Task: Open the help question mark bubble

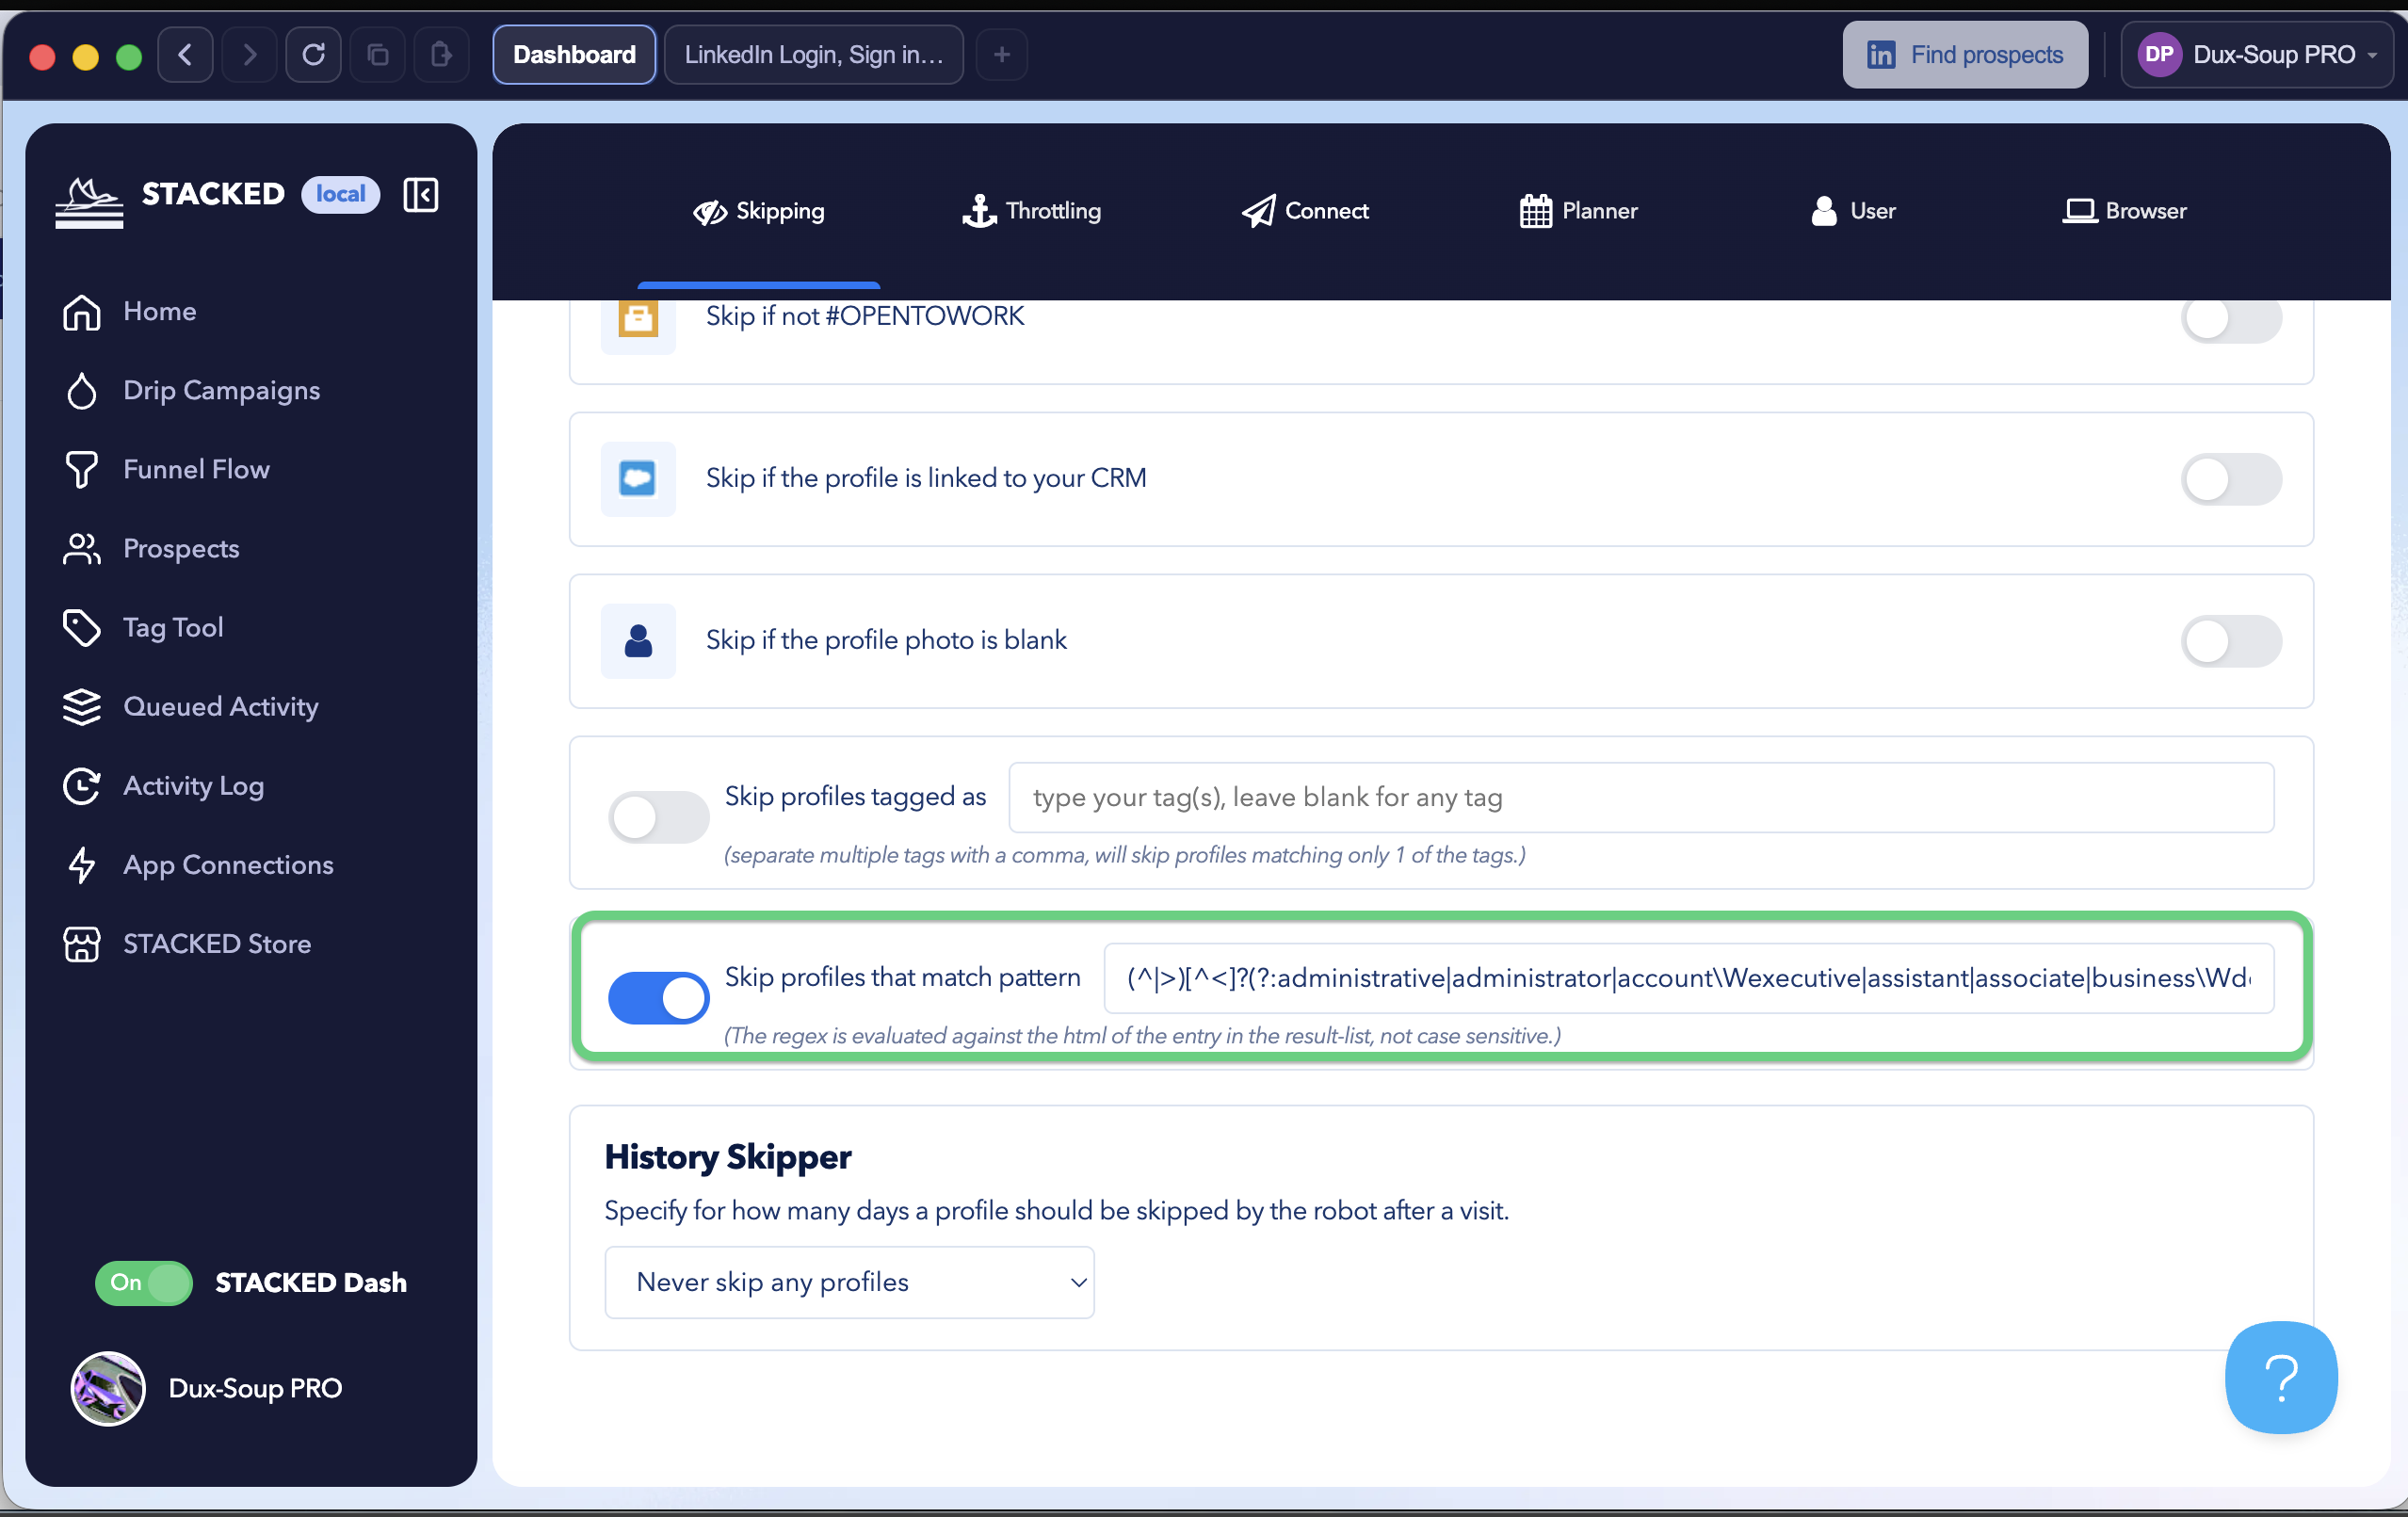Action: tap(2281, 1377)
